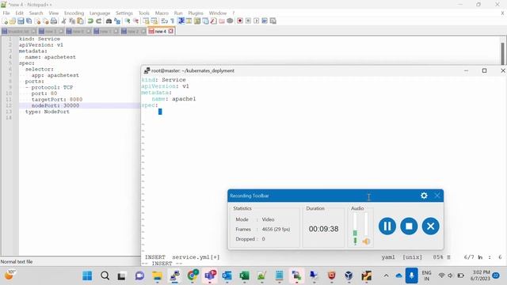507x285 pixels.
Task: Click the green Undo arrow icon
Action: [x=90, y=21]
